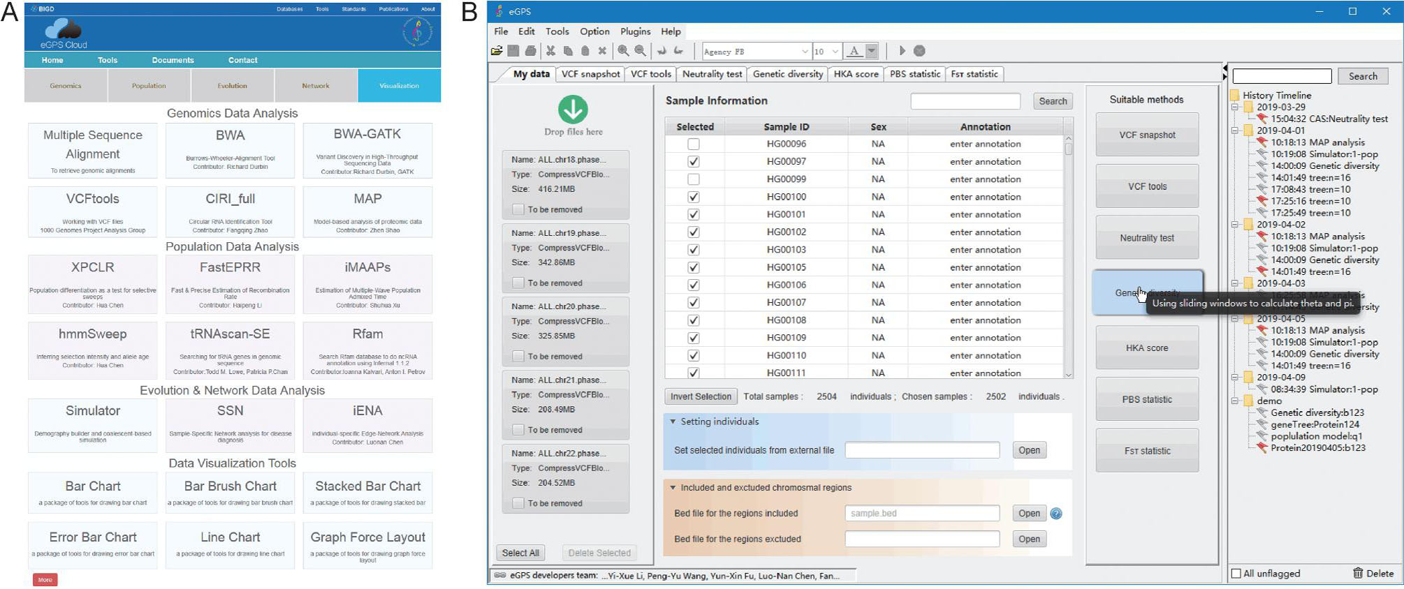Click the zoom out magnifier icon
Image resolution: width=1404 pixels, height=589 pixels.
[640, 51]
